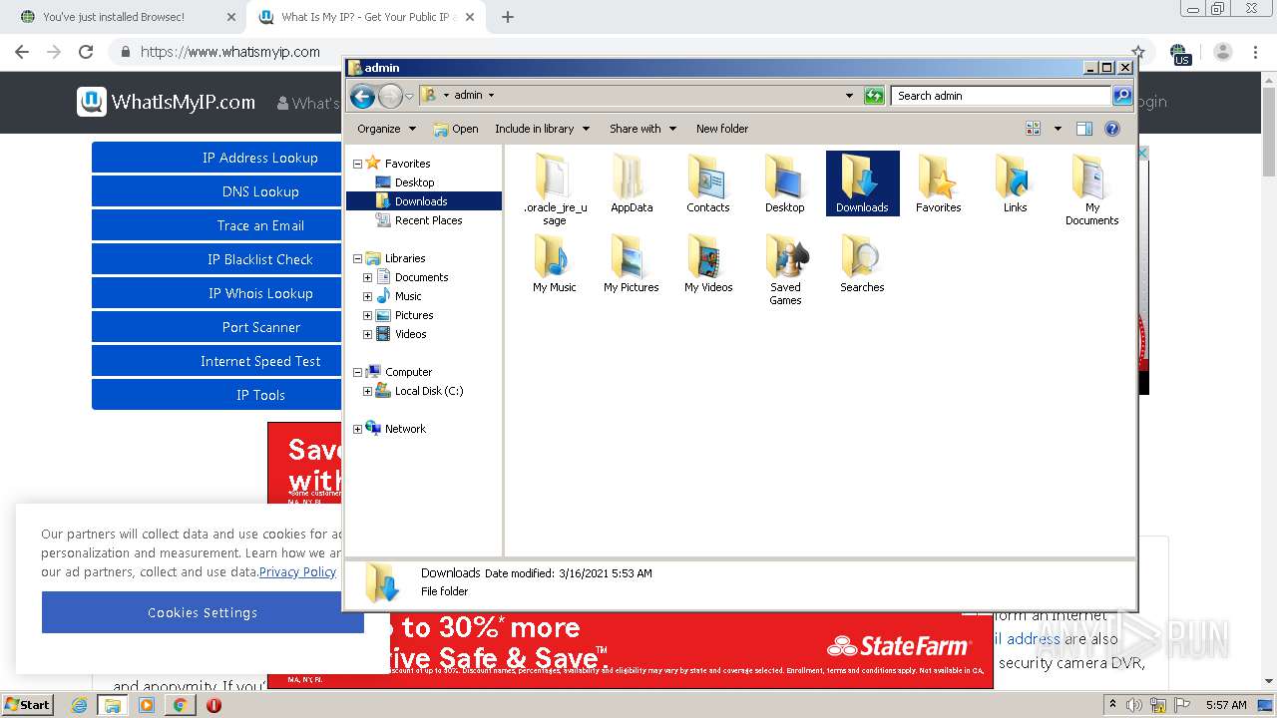Open the address bar history dropdown arrow
Screen dimensions: 1277x718
[849, 96]
